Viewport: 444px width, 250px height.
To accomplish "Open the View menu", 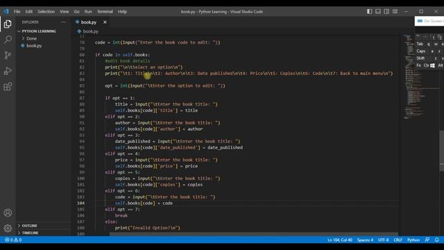I will pos(65,12).
